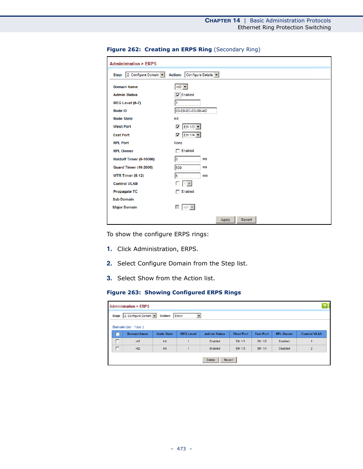Select the rd1 row checkbox in Domain List

point(117,341)
